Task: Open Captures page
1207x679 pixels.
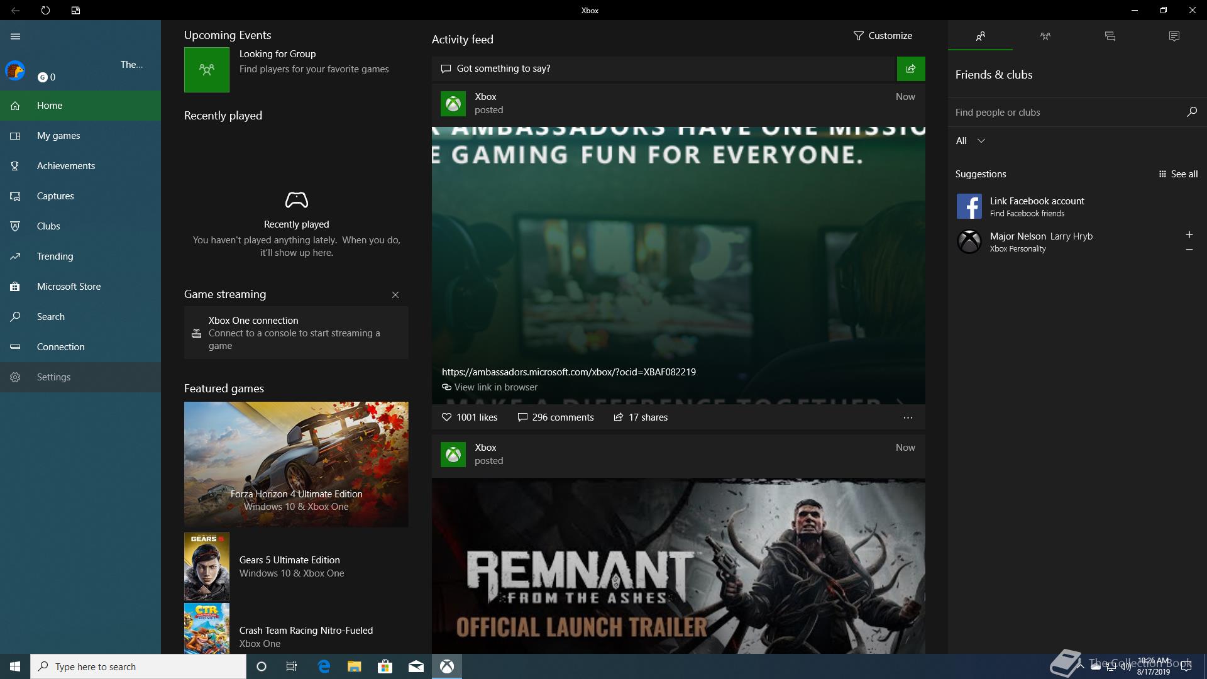Action: (x=80, y=196)
